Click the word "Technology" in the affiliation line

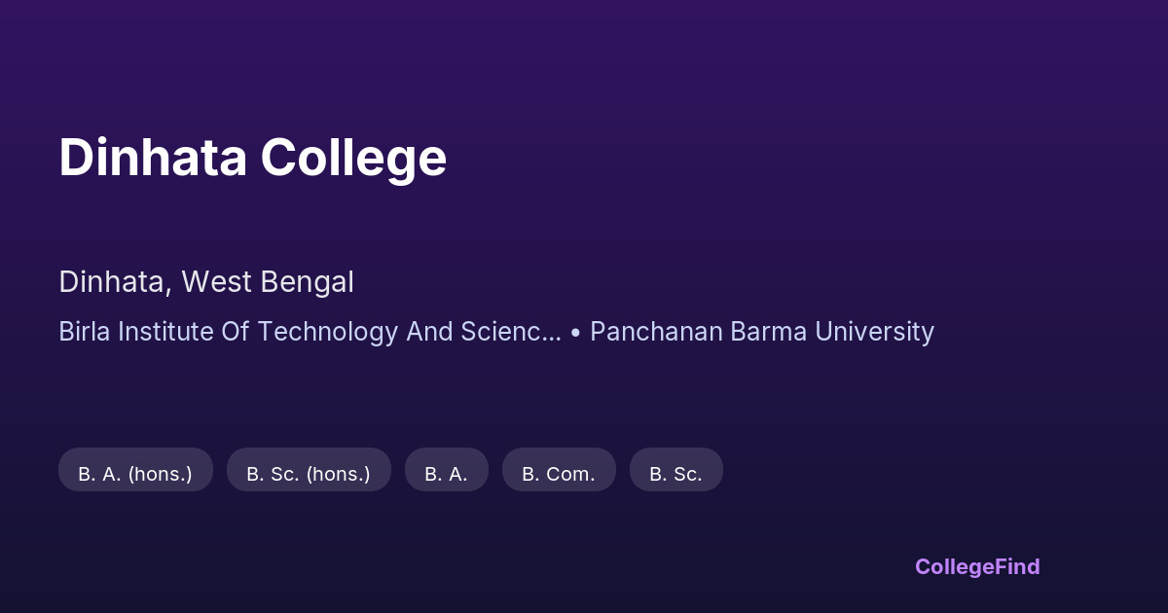[x=328, y=332]
